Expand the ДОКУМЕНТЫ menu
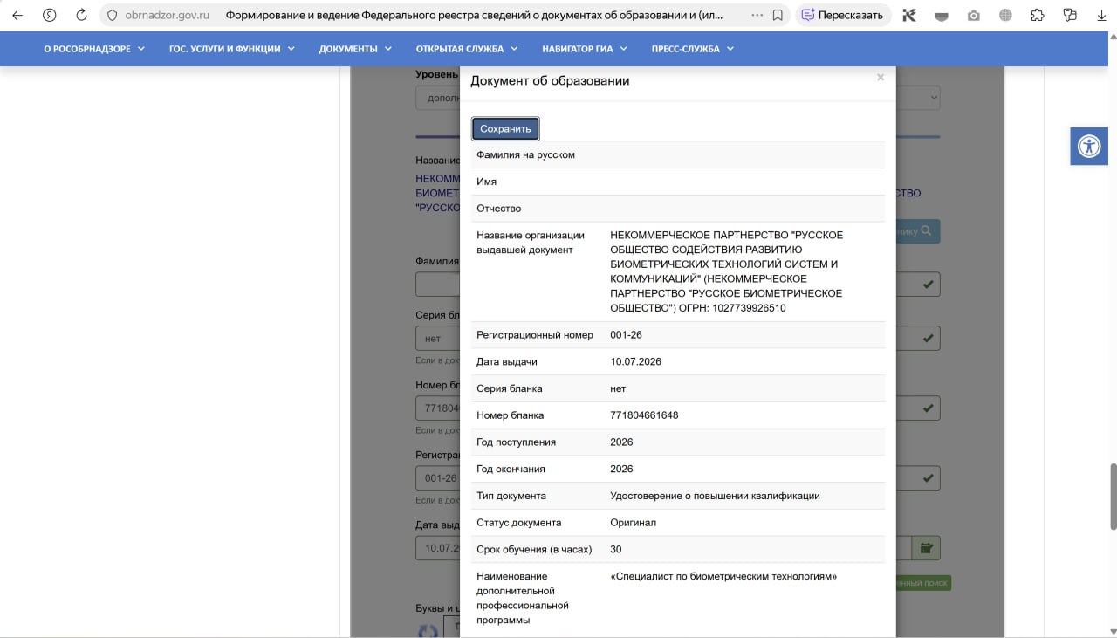1117x638 pixels. (x=355, y=49)
